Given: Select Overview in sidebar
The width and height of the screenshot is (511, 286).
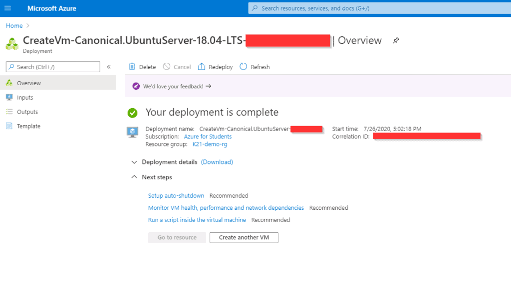Looking at the screenshot, I should click(x=58, y=83).
